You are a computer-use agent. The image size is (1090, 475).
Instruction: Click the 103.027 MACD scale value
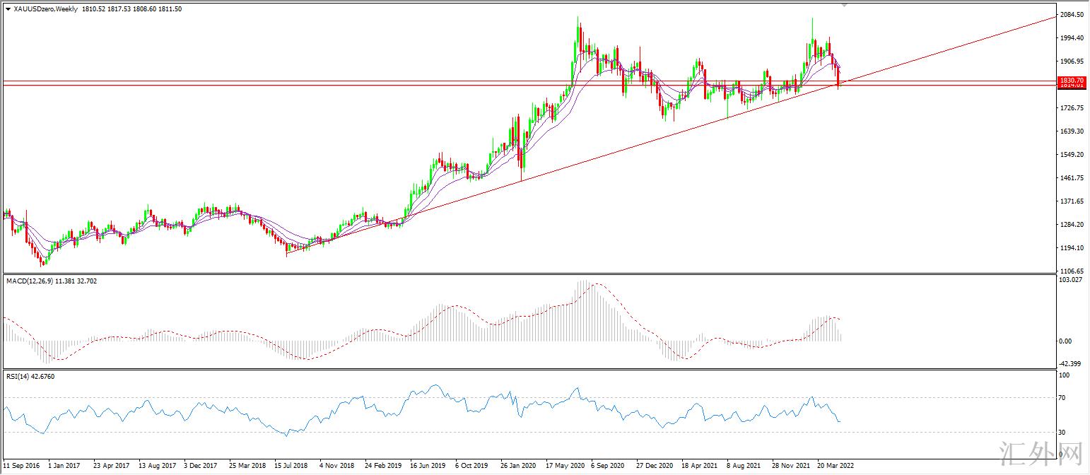tap(1071, 281)
